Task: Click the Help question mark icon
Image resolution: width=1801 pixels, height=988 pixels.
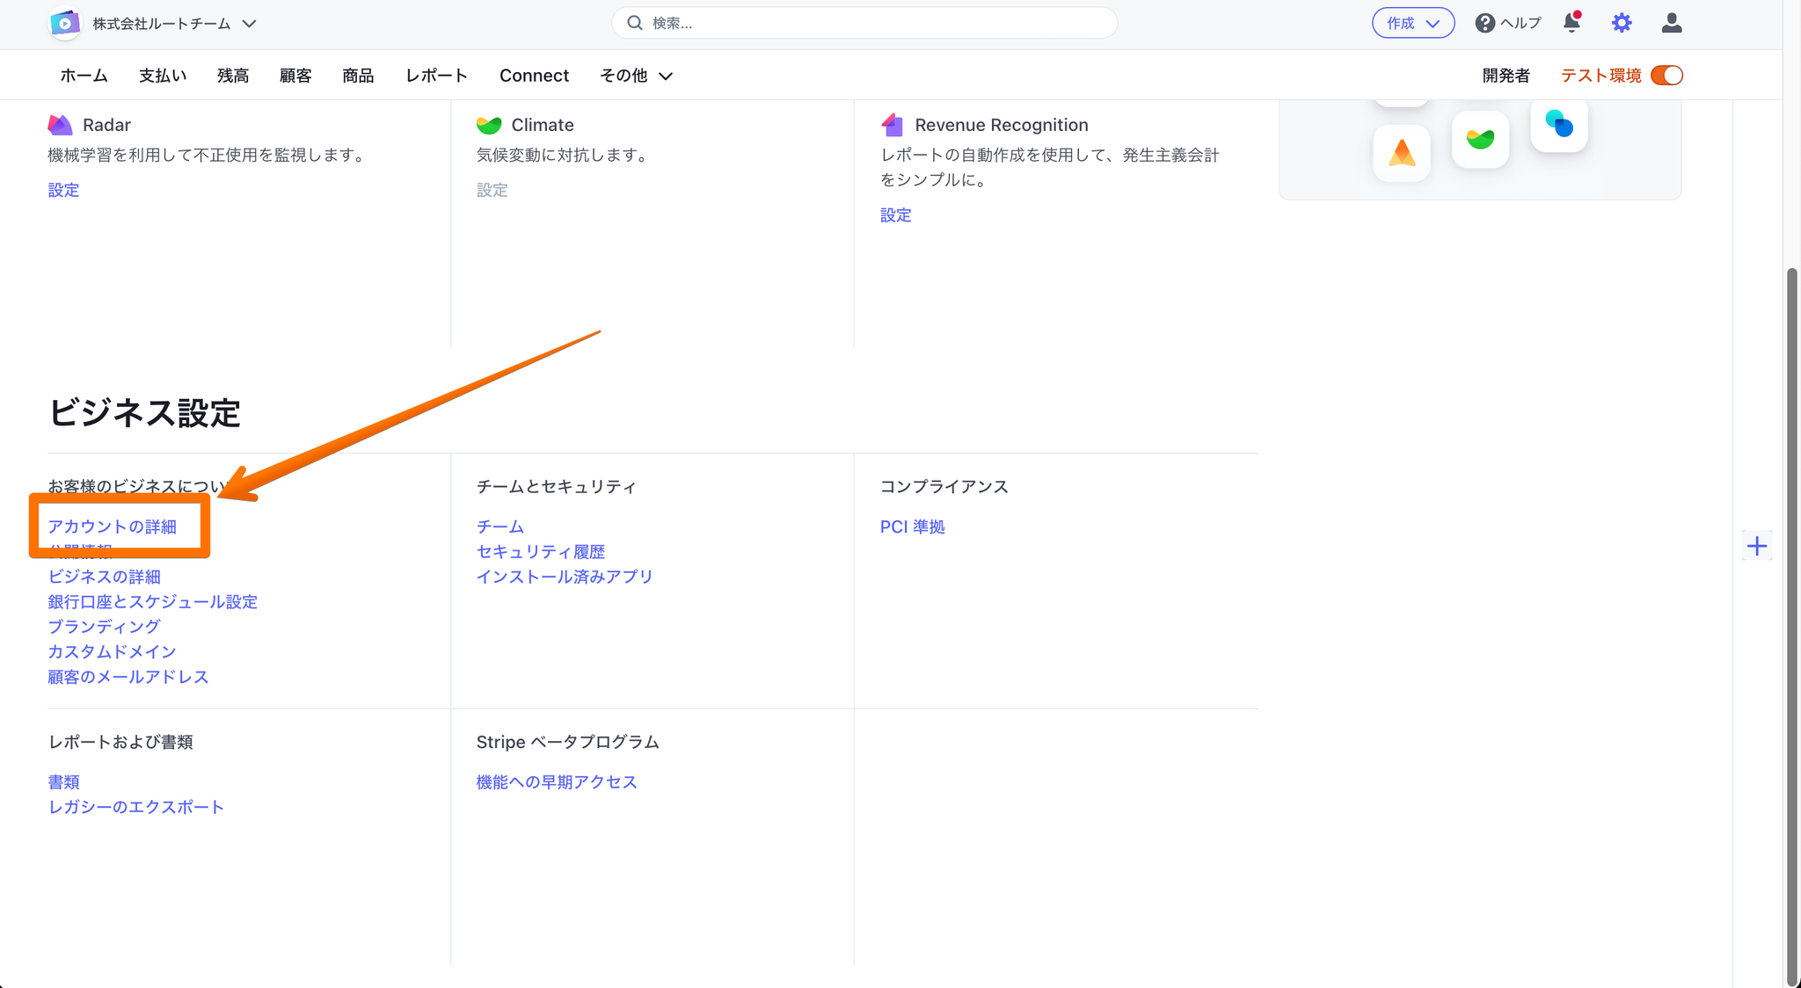Action: click(x=1484, y=23)
